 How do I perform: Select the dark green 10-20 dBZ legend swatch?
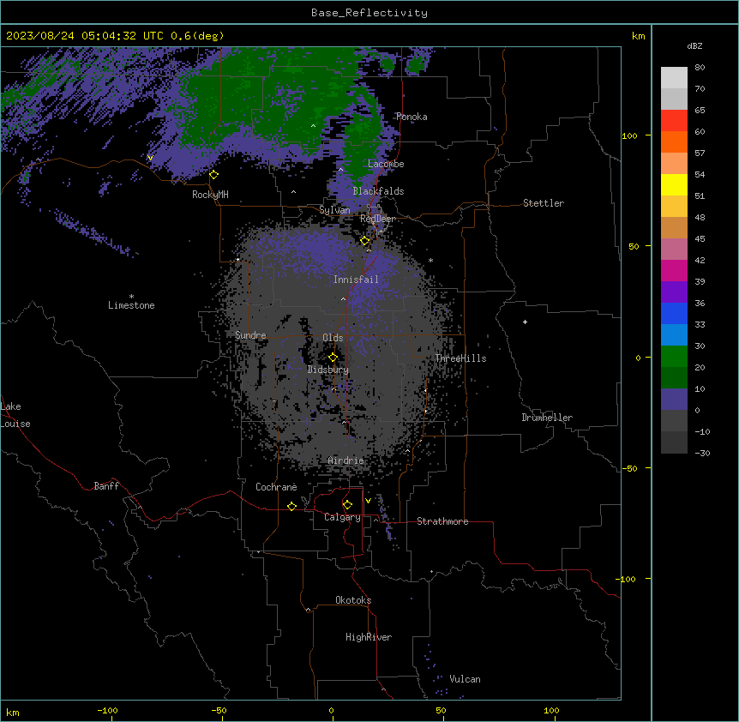(x=674, y=378)
